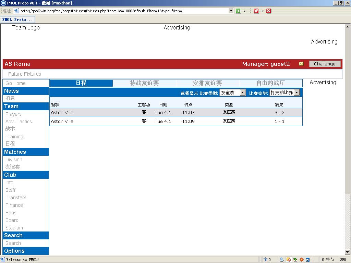This screenshot has height=263, width=351.
Task: Open Board under Club
Action: click(x=12, y=220)
